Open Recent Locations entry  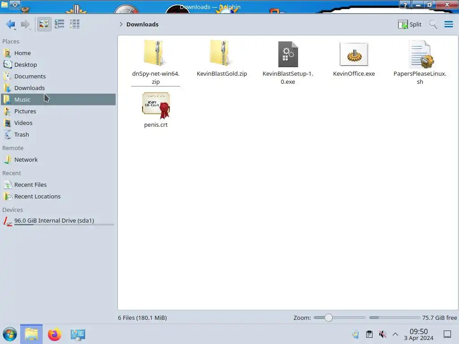(58, 197)
